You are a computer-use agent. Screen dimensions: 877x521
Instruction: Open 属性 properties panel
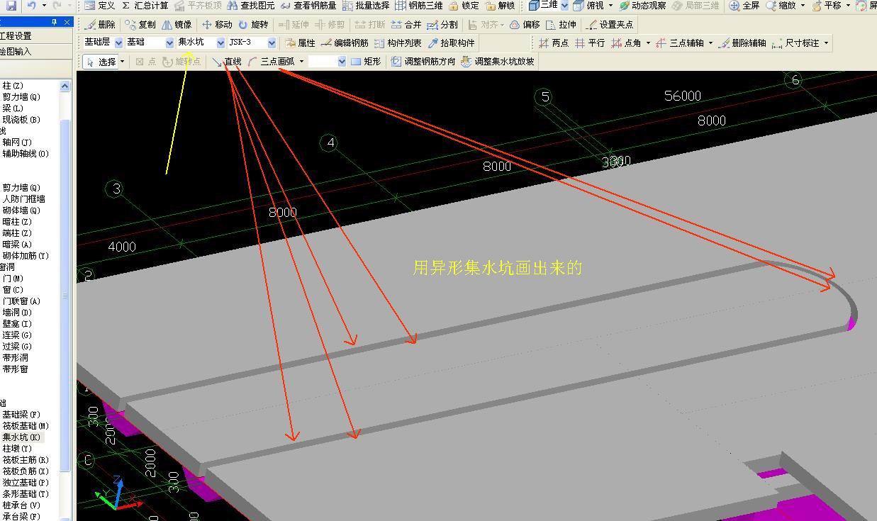[x=300, y=43]
